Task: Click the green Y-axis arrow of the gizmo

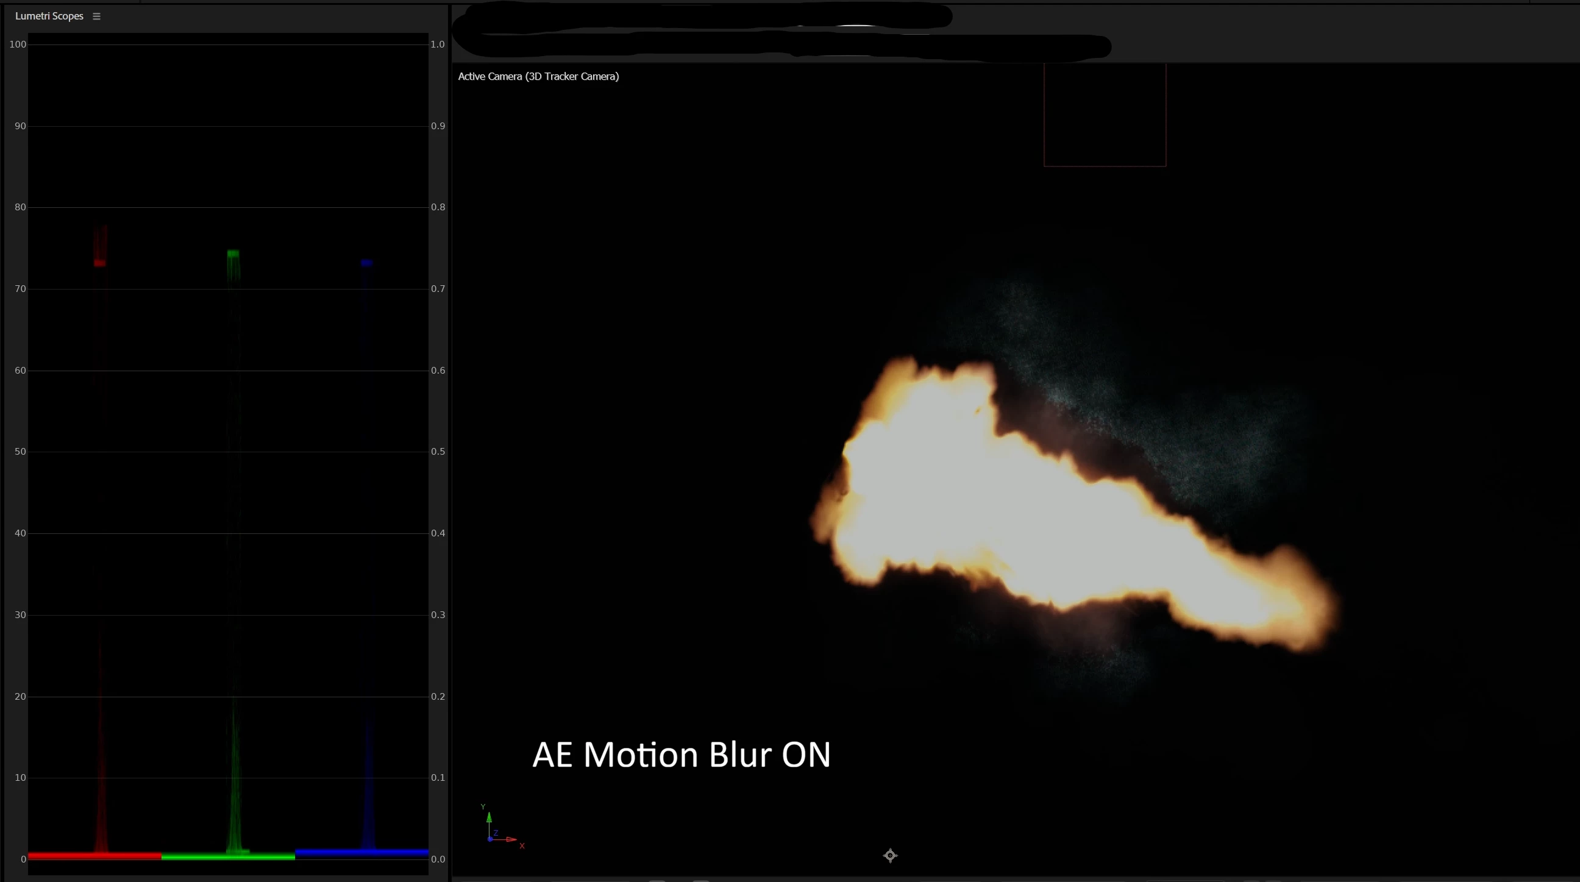Action: (x=489, y=819)
